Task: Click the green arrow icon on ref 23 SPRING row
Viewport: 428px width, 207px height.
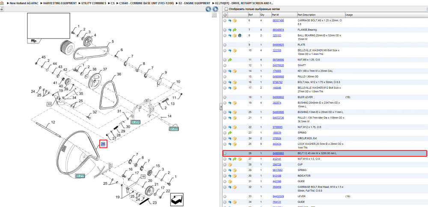Action: pyautogui.click(x=230, y=132)
